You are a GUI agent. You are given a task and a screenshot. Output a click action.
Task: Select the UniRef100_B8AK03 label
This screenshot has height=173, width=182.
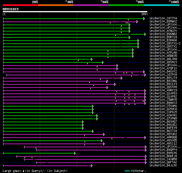pyautogui.click(x=163, y=103)
